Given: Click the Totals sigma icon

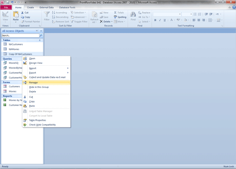Looking at the screenshot, I should (115, 13).
